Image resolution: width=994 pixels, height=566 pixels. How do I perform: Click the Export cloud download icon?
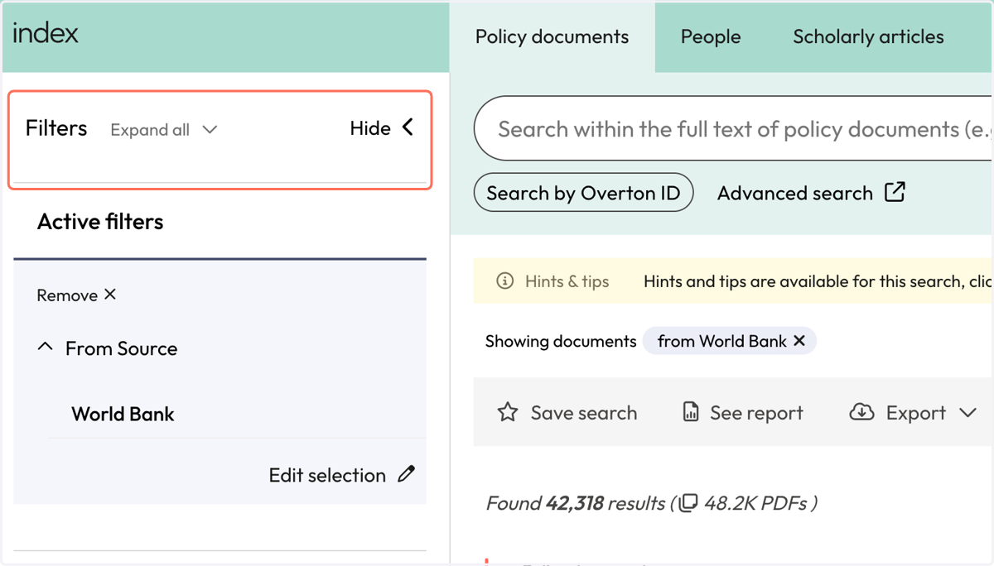pos(862,412)
